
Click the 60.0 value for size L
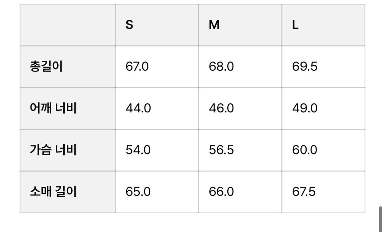point(305,150)
